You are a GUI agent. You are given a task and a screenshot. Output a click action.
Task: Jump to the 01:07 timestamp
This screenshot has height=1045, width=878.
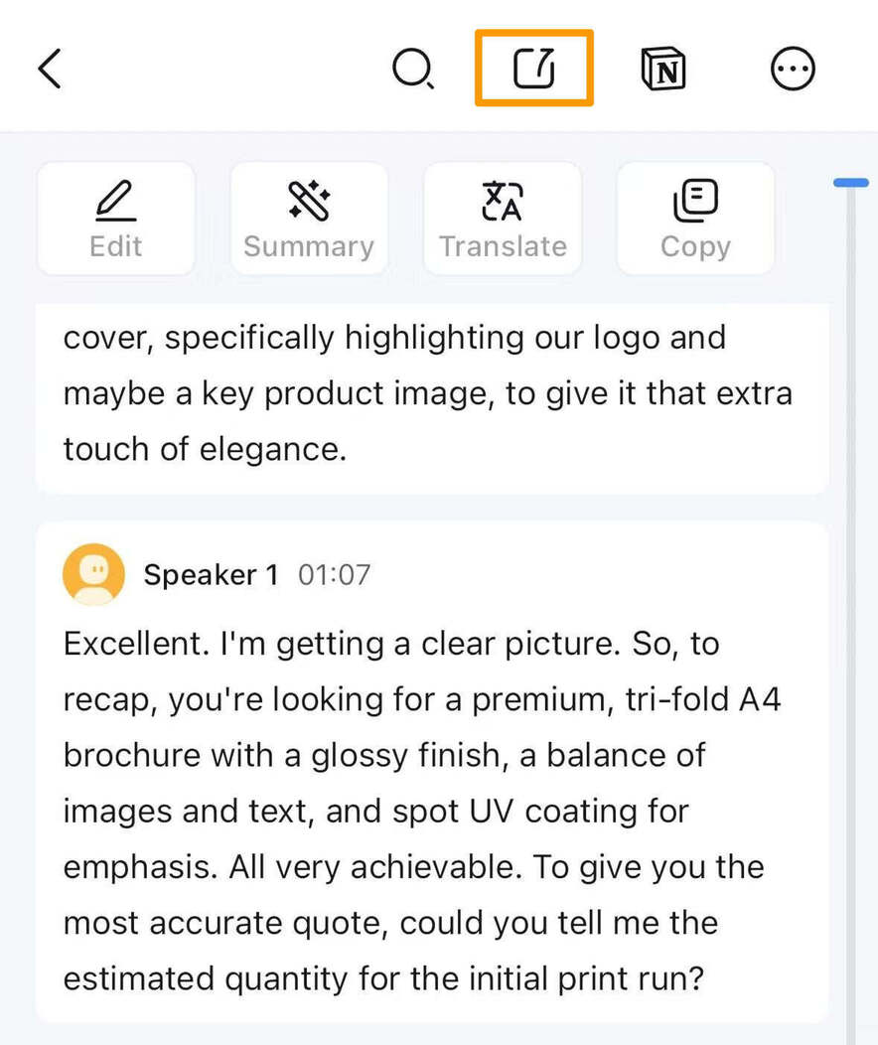(335, 575)
